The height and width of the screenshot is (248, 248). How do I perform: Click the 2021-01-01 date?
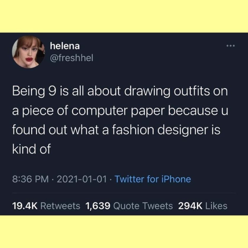click(82, 179)
